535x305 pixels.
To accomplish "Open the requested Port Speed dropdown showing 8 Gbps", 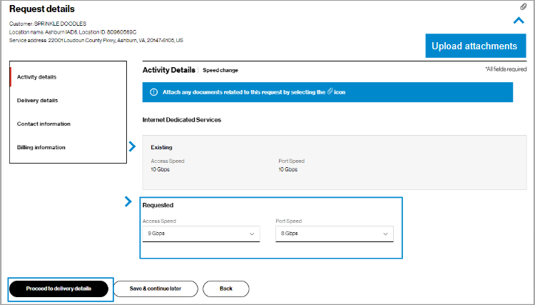I will [334, 234].
